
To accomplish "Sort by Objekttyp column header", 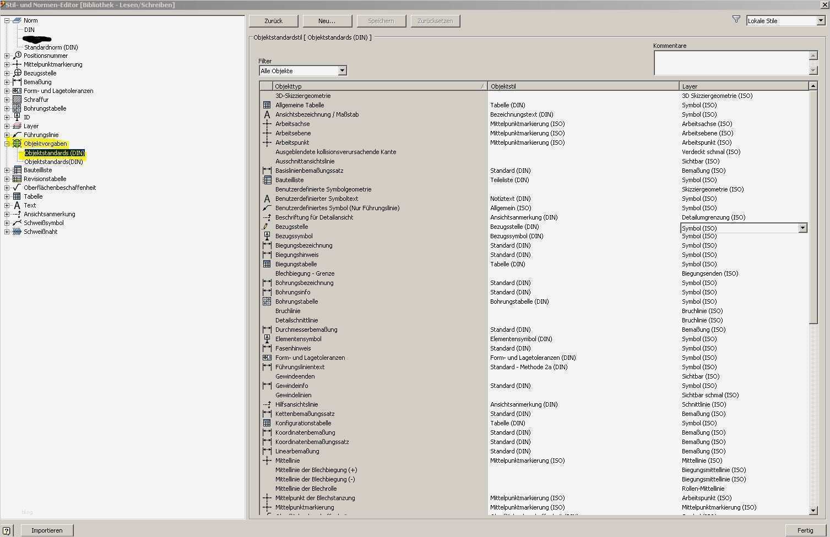I will tap(378, 86).
